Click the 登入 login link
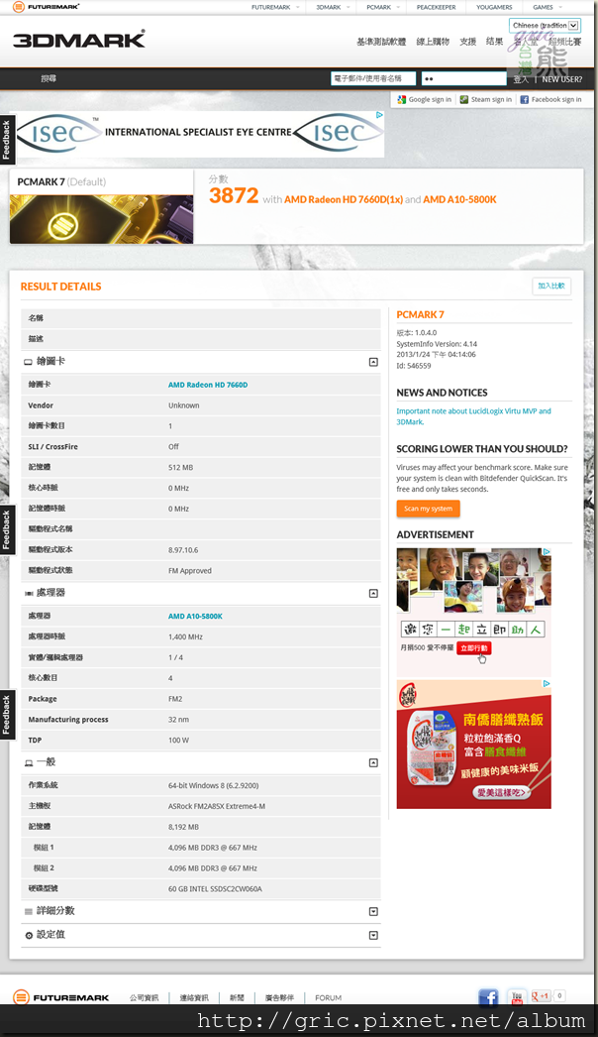The image size is (598, 1037). [521, 78]
